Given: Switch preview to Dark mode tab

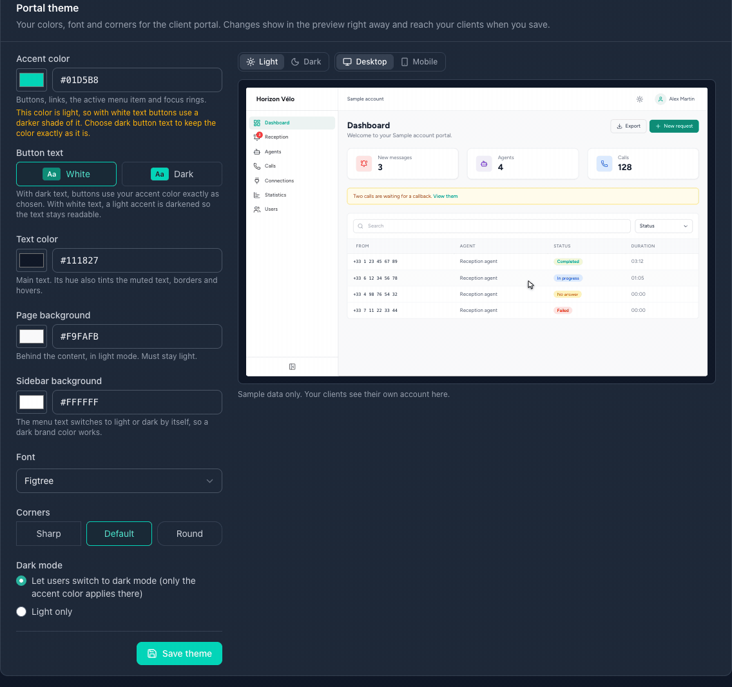Looking at the screenshot, I should 306,62.
